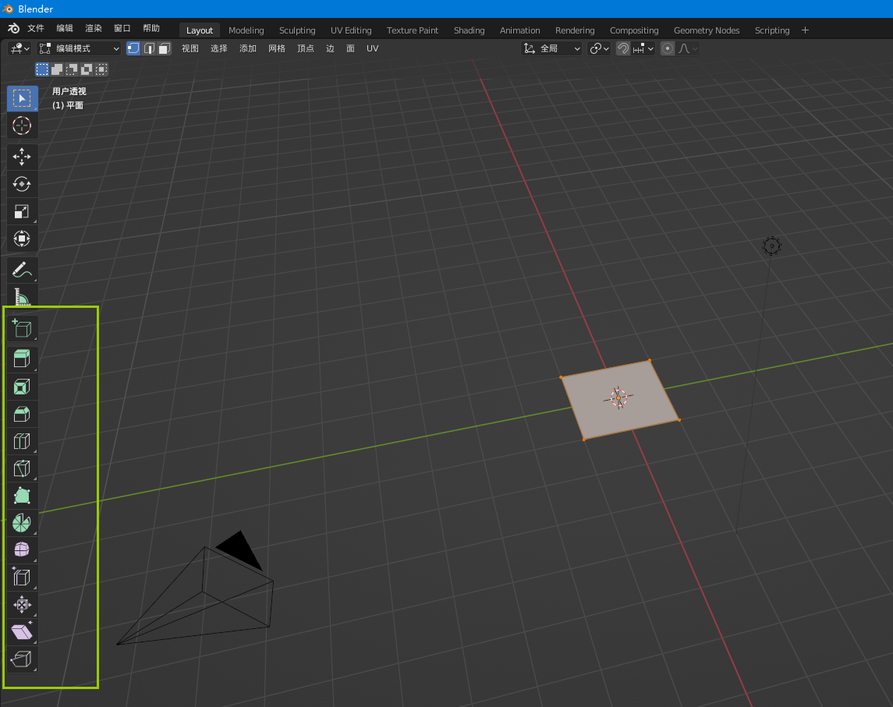893x707 pixels.
Task: Open the 文件 menu
Action: pyautogui.click(x=36, y=29)
